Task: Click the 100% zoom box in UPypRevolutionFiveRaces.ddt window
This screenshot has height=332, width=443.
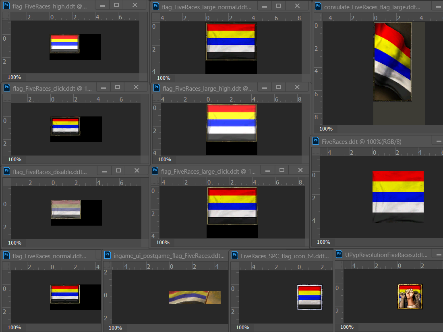Action: [347, 327]
